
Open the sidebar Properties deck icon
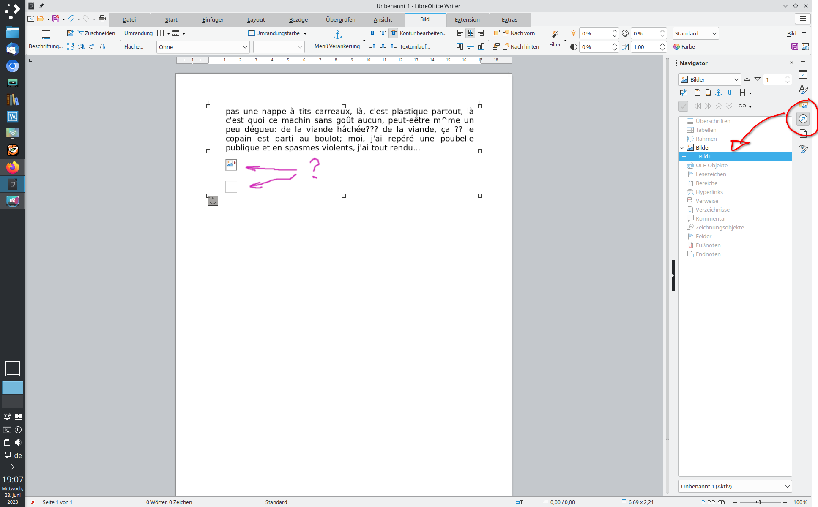point(803,75)
